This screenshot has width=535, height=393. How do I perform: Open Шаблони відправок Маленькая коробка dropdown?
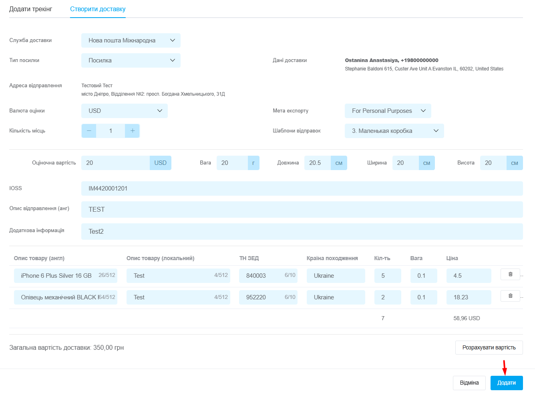[x=394, y=131]
